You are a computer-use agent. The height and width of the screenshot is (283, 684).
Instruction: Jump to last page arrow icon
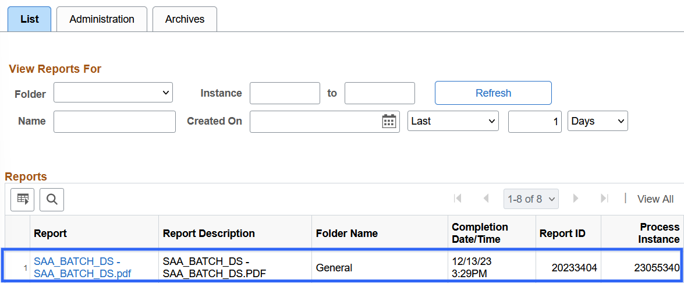point(604,199)
